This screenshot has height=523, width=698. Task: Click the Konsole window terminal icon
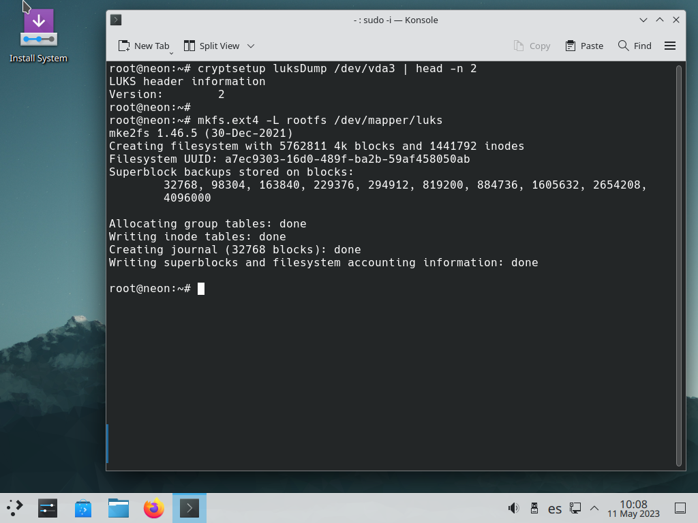116,20
